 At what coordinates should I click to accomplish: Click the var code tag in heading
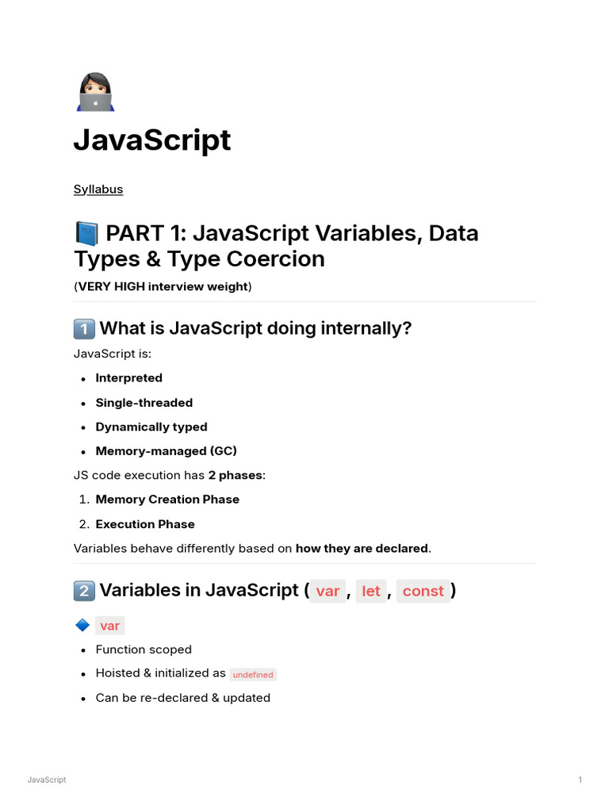(x=327, y=591)
